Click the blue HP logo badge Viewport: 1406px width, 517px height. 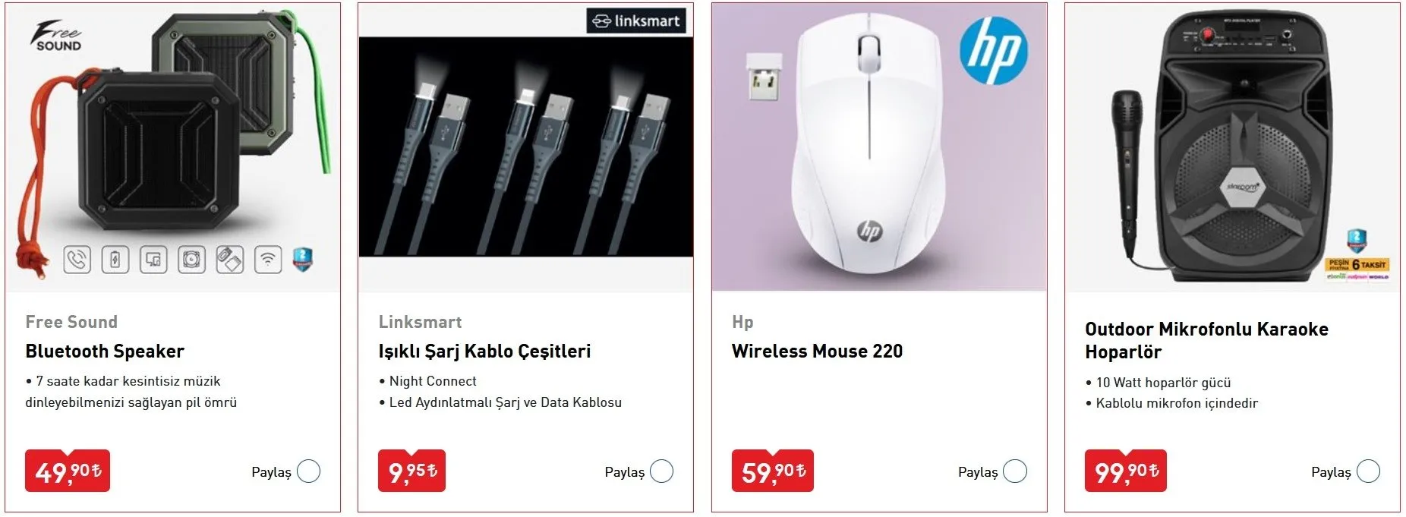tap(993, 50)
